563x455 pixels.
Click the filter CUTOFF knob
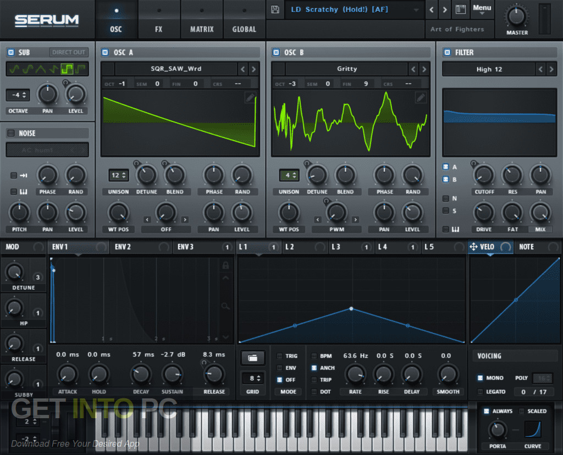[484, 175]
